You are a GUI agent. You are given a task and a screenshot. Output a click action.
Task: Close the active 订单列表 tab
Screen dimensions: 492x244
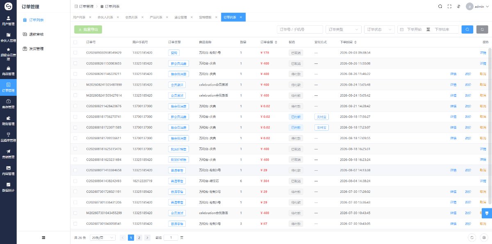[241, 17]
